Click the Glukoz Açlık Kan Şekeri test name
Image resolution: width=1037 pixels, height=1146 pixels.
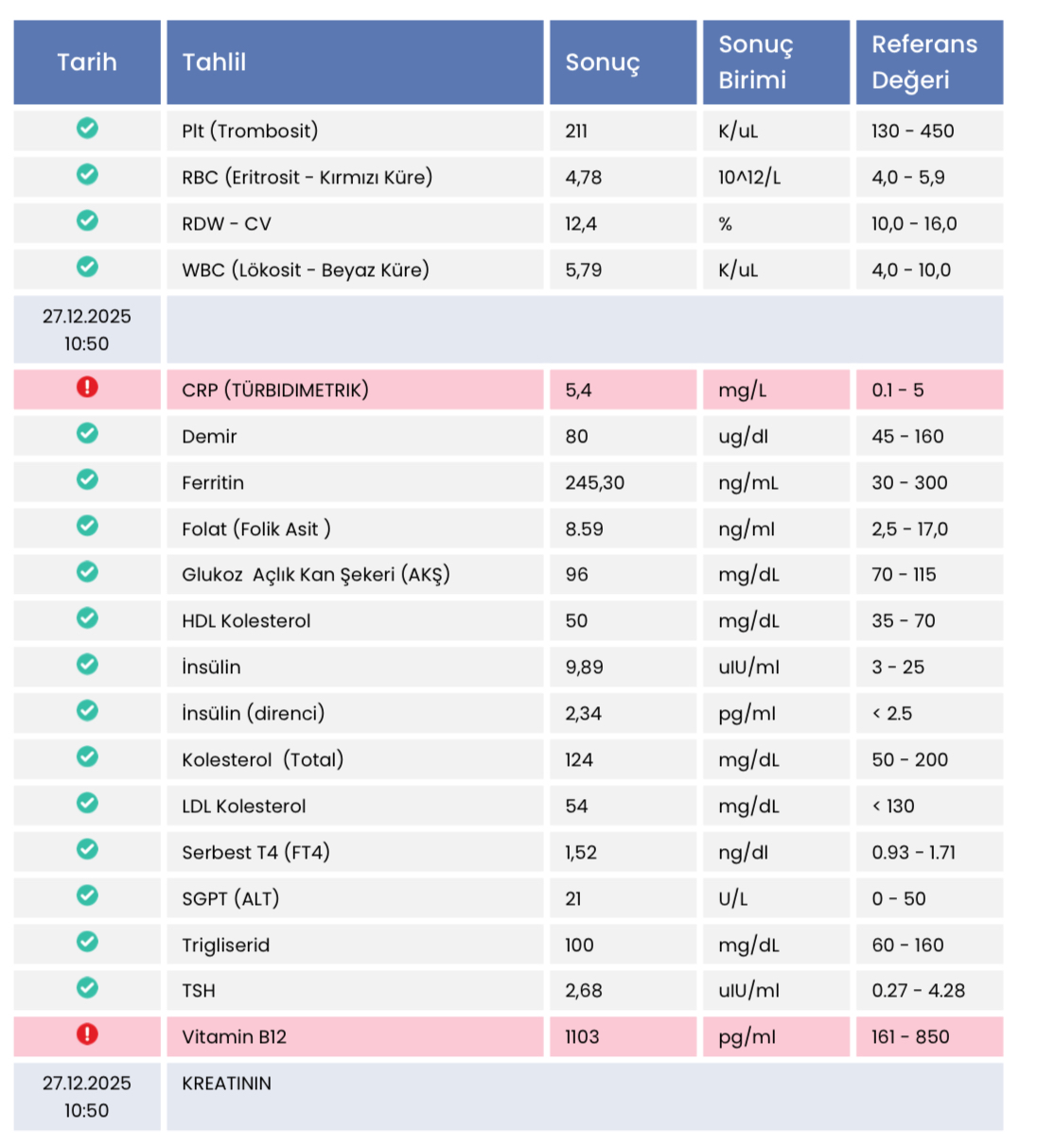[x=315, y=575]
